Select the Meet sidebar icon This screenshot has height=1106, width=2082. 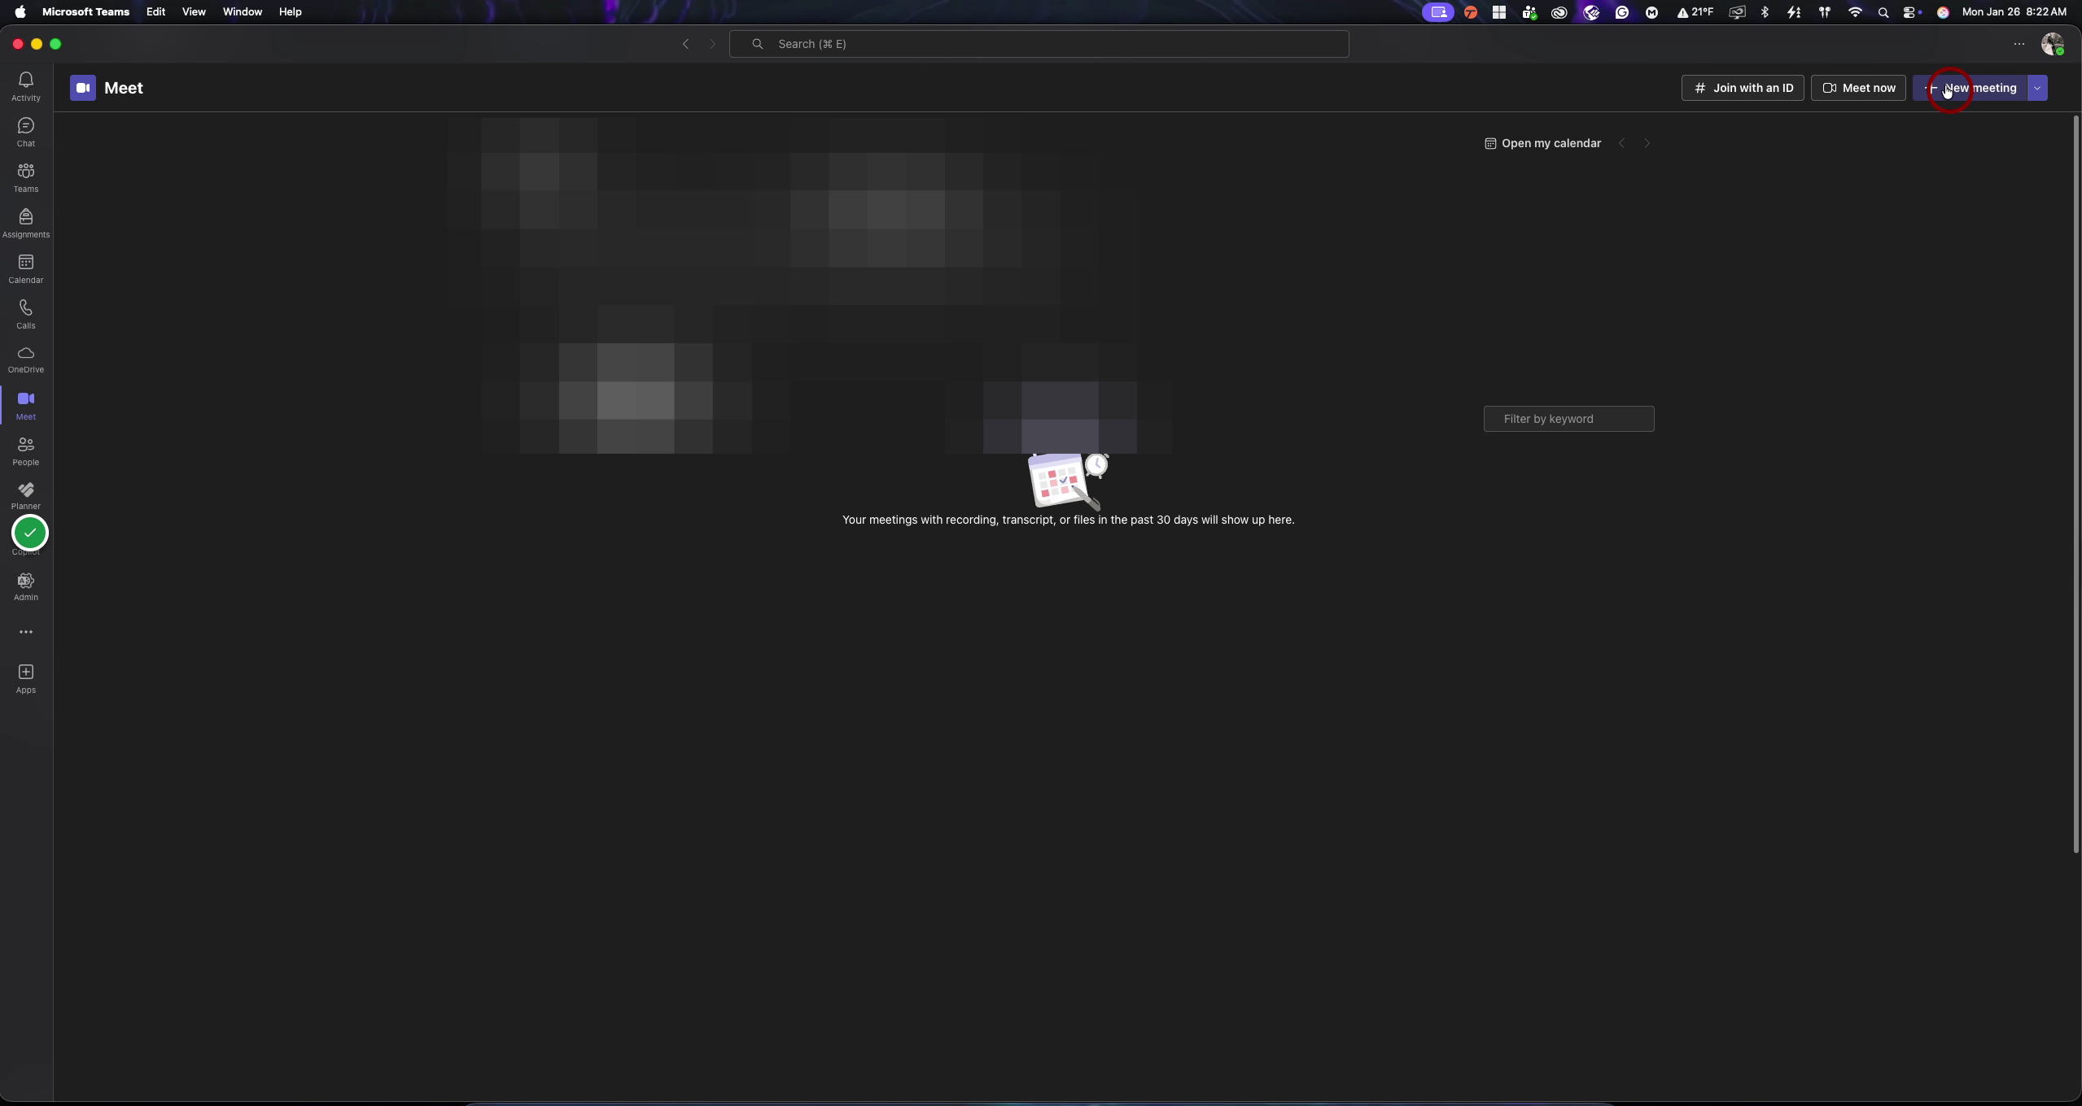point(26,405)
